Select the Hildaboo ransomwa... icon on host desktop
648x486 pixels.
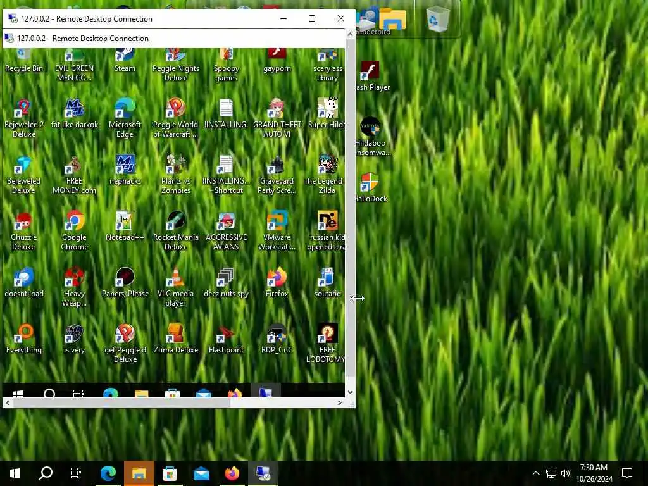pyautogui.click(x=373, y=137)
